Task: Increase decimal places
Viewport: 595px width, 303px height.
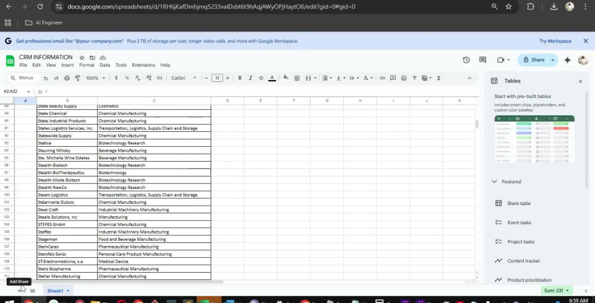Action: pos(148,78)
